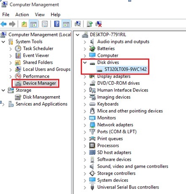
Task: Select Human Interface Devices entry
Action: click(123, 90)
